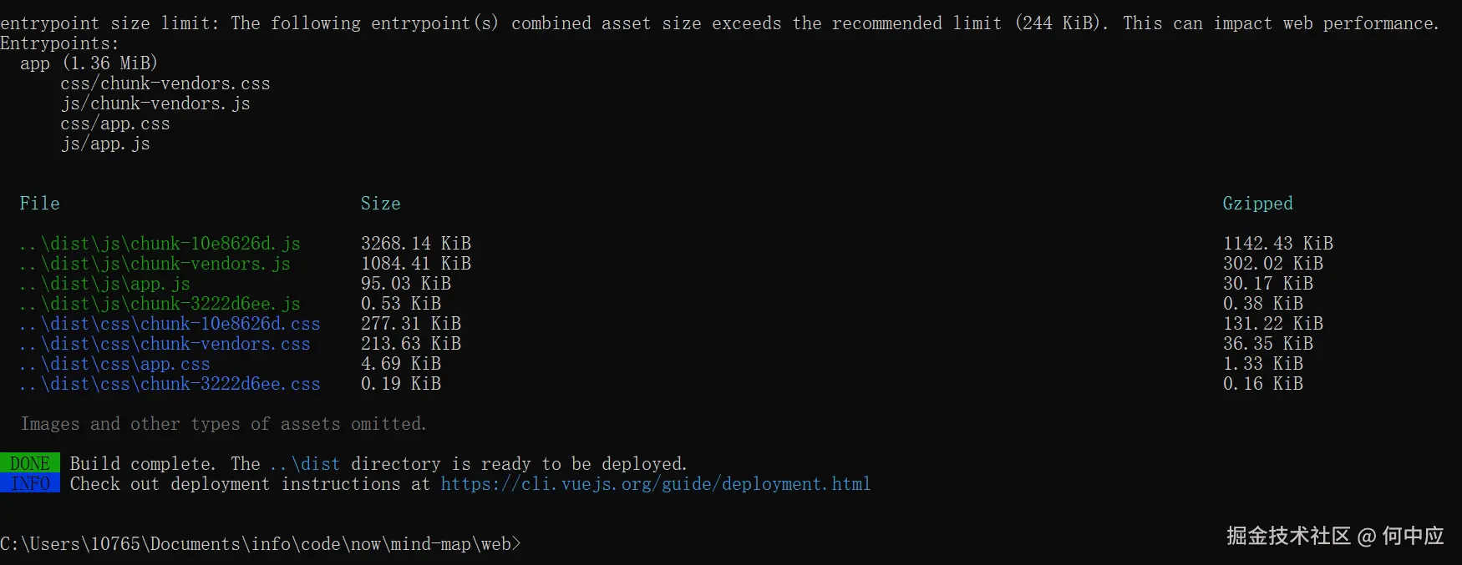Click the dist css app.css file entry

click(114, 364)
